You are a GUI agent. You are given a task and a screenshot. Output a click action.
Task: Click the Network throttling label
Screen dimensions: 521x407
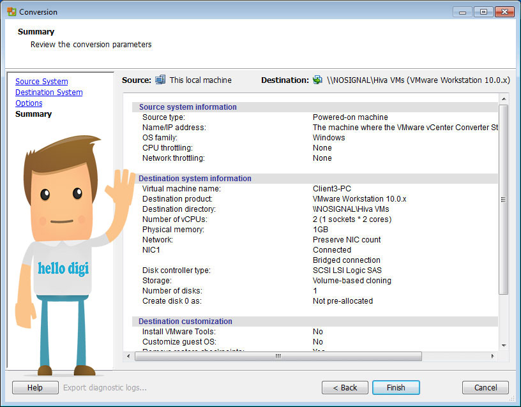pos(174,158)
